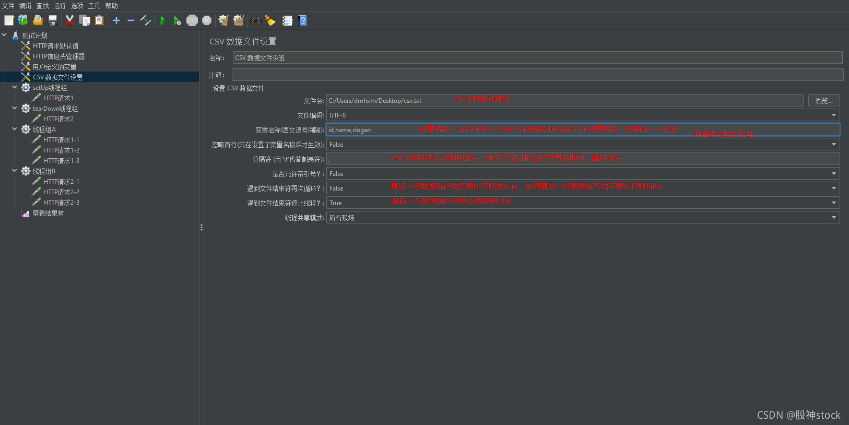
Task: Click the New test plan toolbar icon
Action: pos(9,20)
